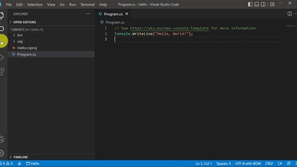
Task: Open the Go menu
Action: pyautogui.click(x=62, y=5)
